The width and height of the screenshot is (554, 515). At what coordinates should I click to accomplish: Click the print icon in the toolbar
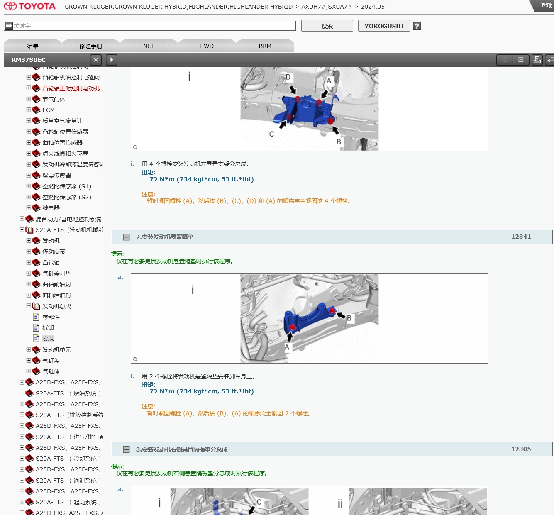[x=537, y=60]
